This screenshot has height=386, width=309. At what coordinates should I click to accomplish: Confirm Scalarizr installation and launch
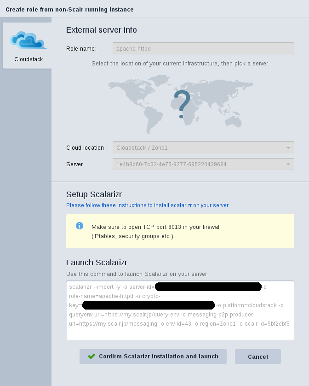153,357
